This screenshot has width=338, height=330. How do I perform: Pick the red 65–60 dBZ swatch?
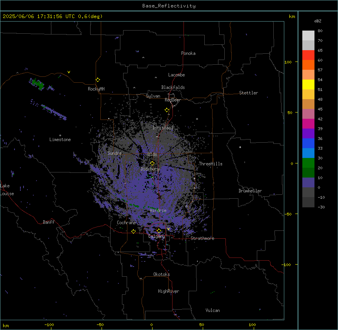click(x=308, y=55)
